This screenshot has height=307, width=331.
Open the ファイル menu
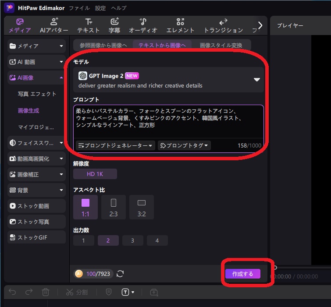tap(79, 8)
